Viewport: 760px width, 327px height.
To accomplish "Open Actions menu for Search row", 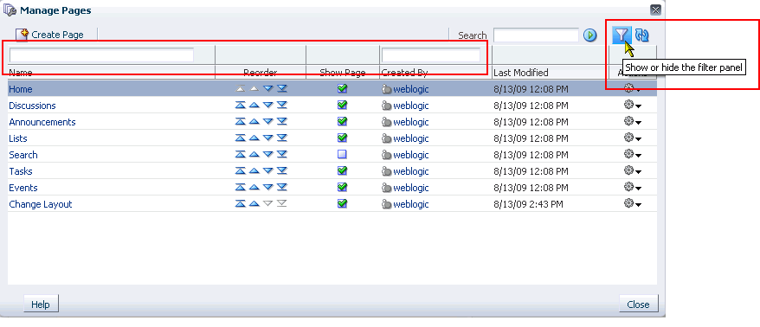I will point(633,155).
